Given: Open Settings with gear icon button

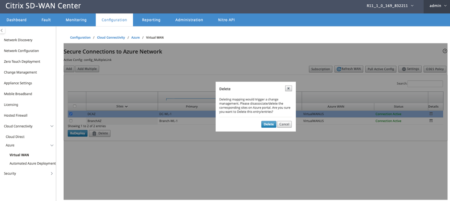Looking at the screenshot, I should [410, 69].
